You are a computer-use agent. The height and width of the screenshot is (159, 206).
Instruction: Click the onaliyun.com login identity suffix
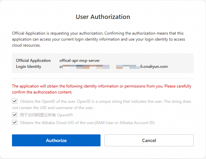tap(154, 67)
